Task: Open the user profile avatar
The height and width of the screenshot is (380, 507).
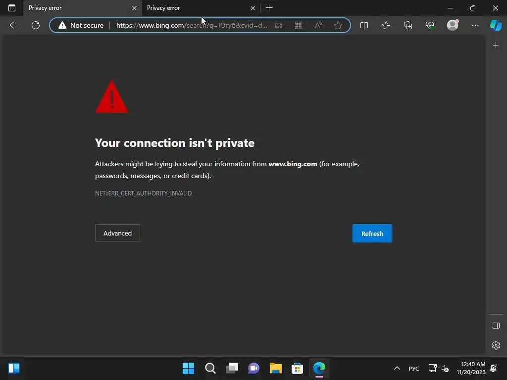Action: coord(453,25)
